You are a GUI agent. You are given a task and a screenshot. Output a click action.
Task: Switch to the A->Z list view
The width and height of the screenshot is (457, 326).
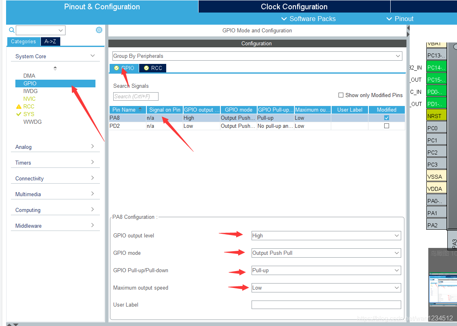click(50, 41)
